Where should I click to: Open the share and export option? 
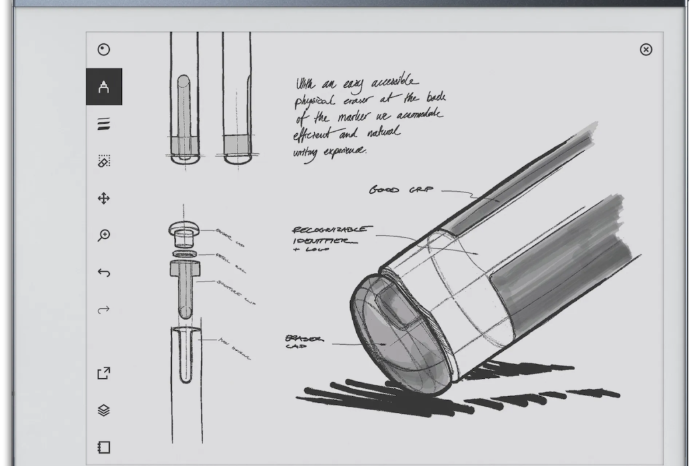pos(103,373)
